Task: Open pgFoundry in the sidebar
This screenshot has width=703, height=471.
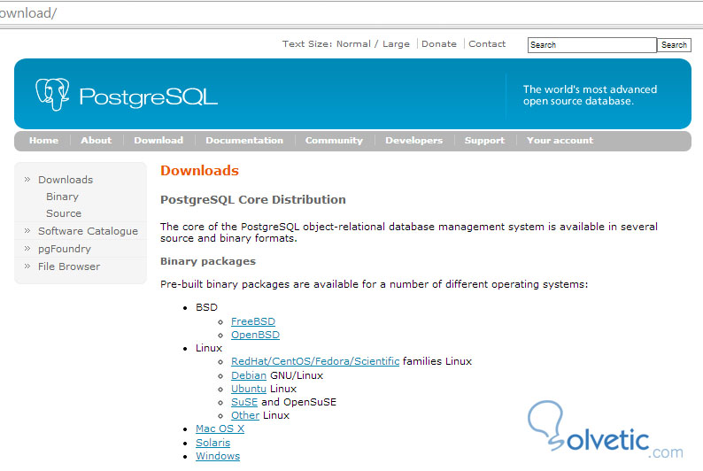Action: coord(64,249)
